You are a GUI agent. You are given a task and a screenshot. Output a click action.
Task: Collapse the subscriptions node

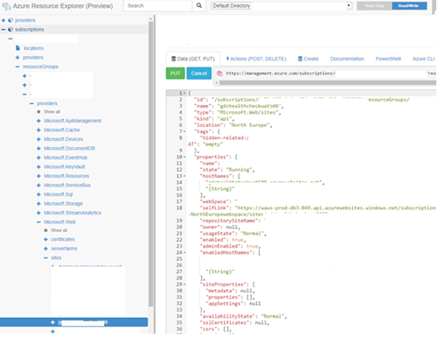(x=3, y=30)
